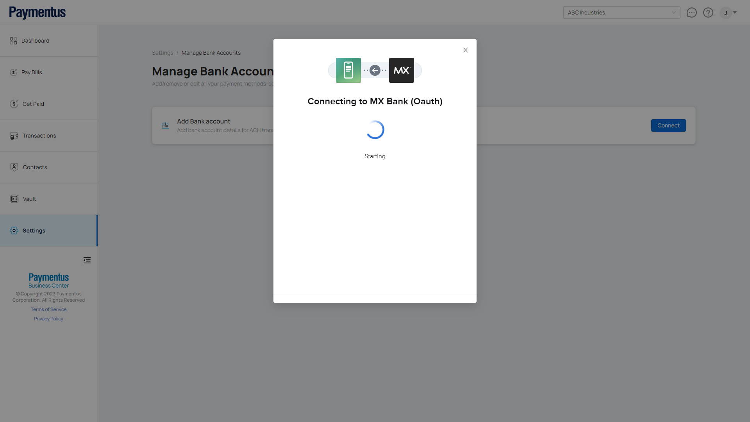Open the chat messages bubble icon
The image size is (750, 422).
pos(691,13)
